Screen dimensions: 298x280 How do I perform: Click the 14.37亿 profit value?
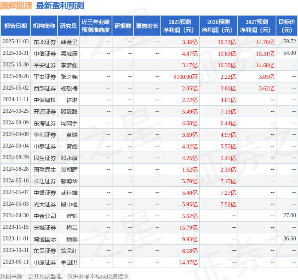pyautogui.click(x=188, y=262)
